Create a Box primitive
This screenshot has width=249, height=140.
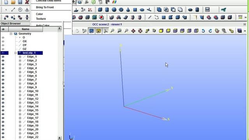pos(100,10)
